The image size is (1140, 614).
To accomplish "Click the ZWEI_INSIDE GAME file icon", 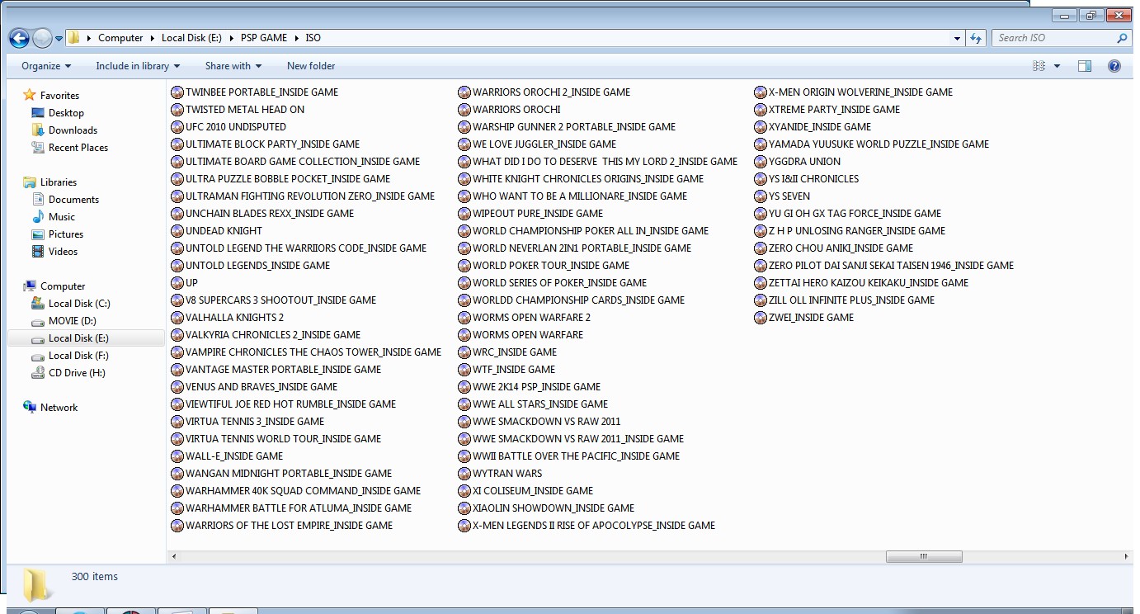I will tap(761, 318).
